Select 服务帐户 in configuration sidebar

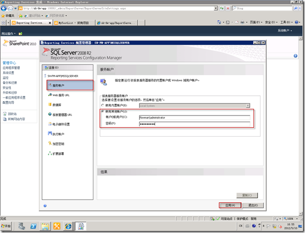(70, 85)
